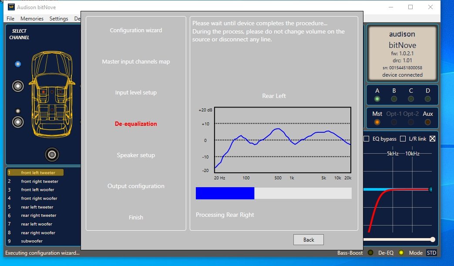The height and width of the screenshot is (266, 454).
Task: Open the File menu
Action: pos(10,19)
